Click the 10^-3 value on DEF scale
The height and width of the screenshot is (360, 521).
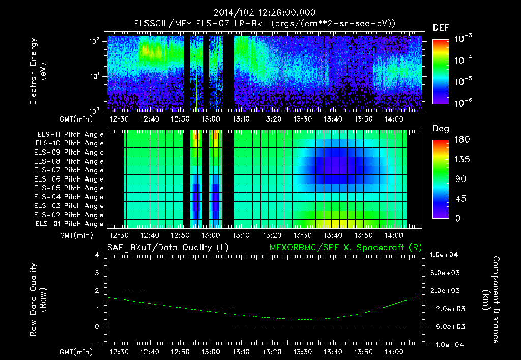pos(463,39)
